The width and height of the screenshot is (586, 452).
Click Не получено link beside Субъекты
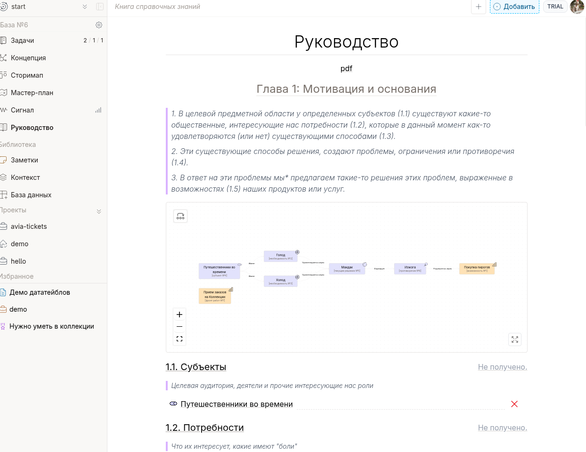[502, 367]
